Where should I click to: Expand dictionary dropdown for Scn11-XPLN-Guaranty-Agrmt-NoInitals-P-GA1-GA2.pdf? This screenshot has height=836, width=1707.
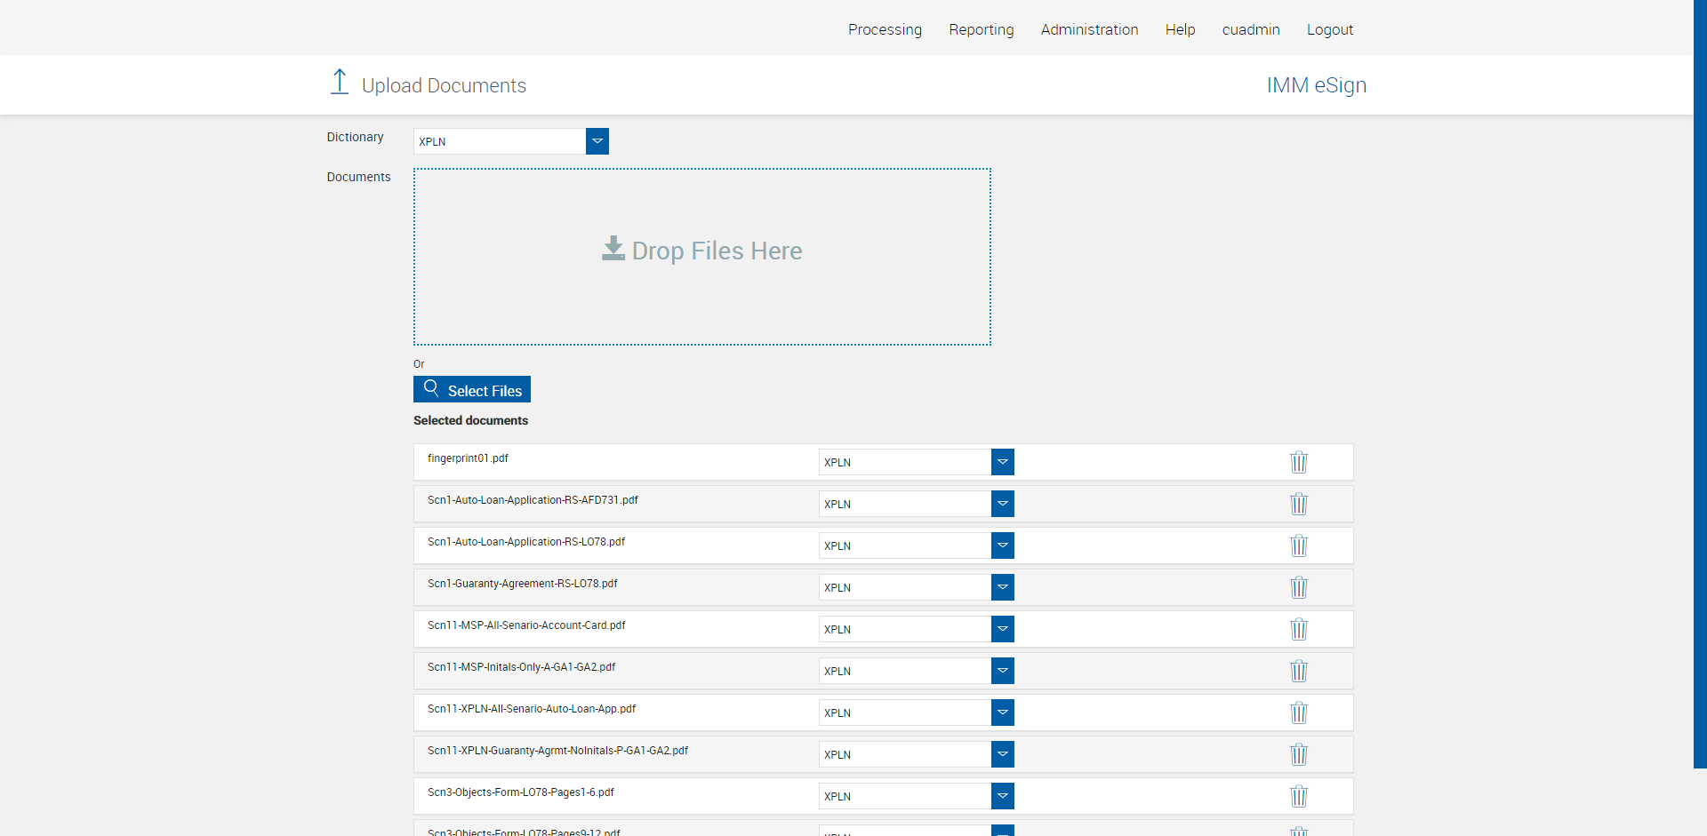[1002, 754]
